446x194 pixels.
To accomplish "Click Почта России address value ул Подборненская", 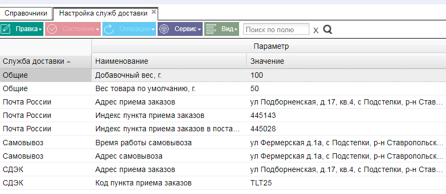I will coord(347,102).
